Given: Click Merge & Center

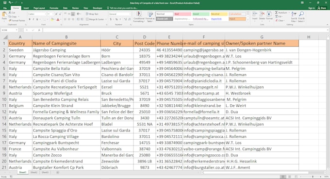Looking at the screenshot, I should [95, 19].
